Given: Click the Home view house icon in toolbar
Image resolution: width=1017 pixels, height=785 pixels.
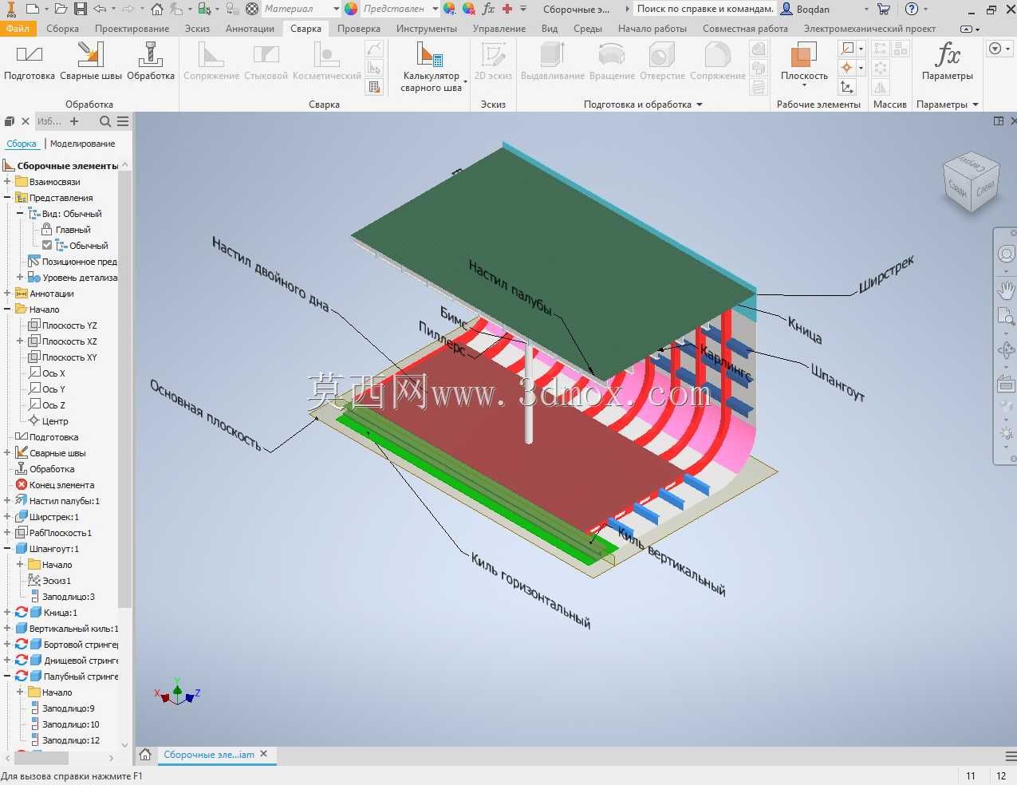Looking at the screenshot, I should (157, 9).
